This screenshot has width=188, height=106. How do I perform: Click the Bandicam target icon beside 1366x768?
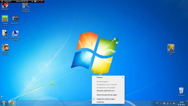coord(2,1)
